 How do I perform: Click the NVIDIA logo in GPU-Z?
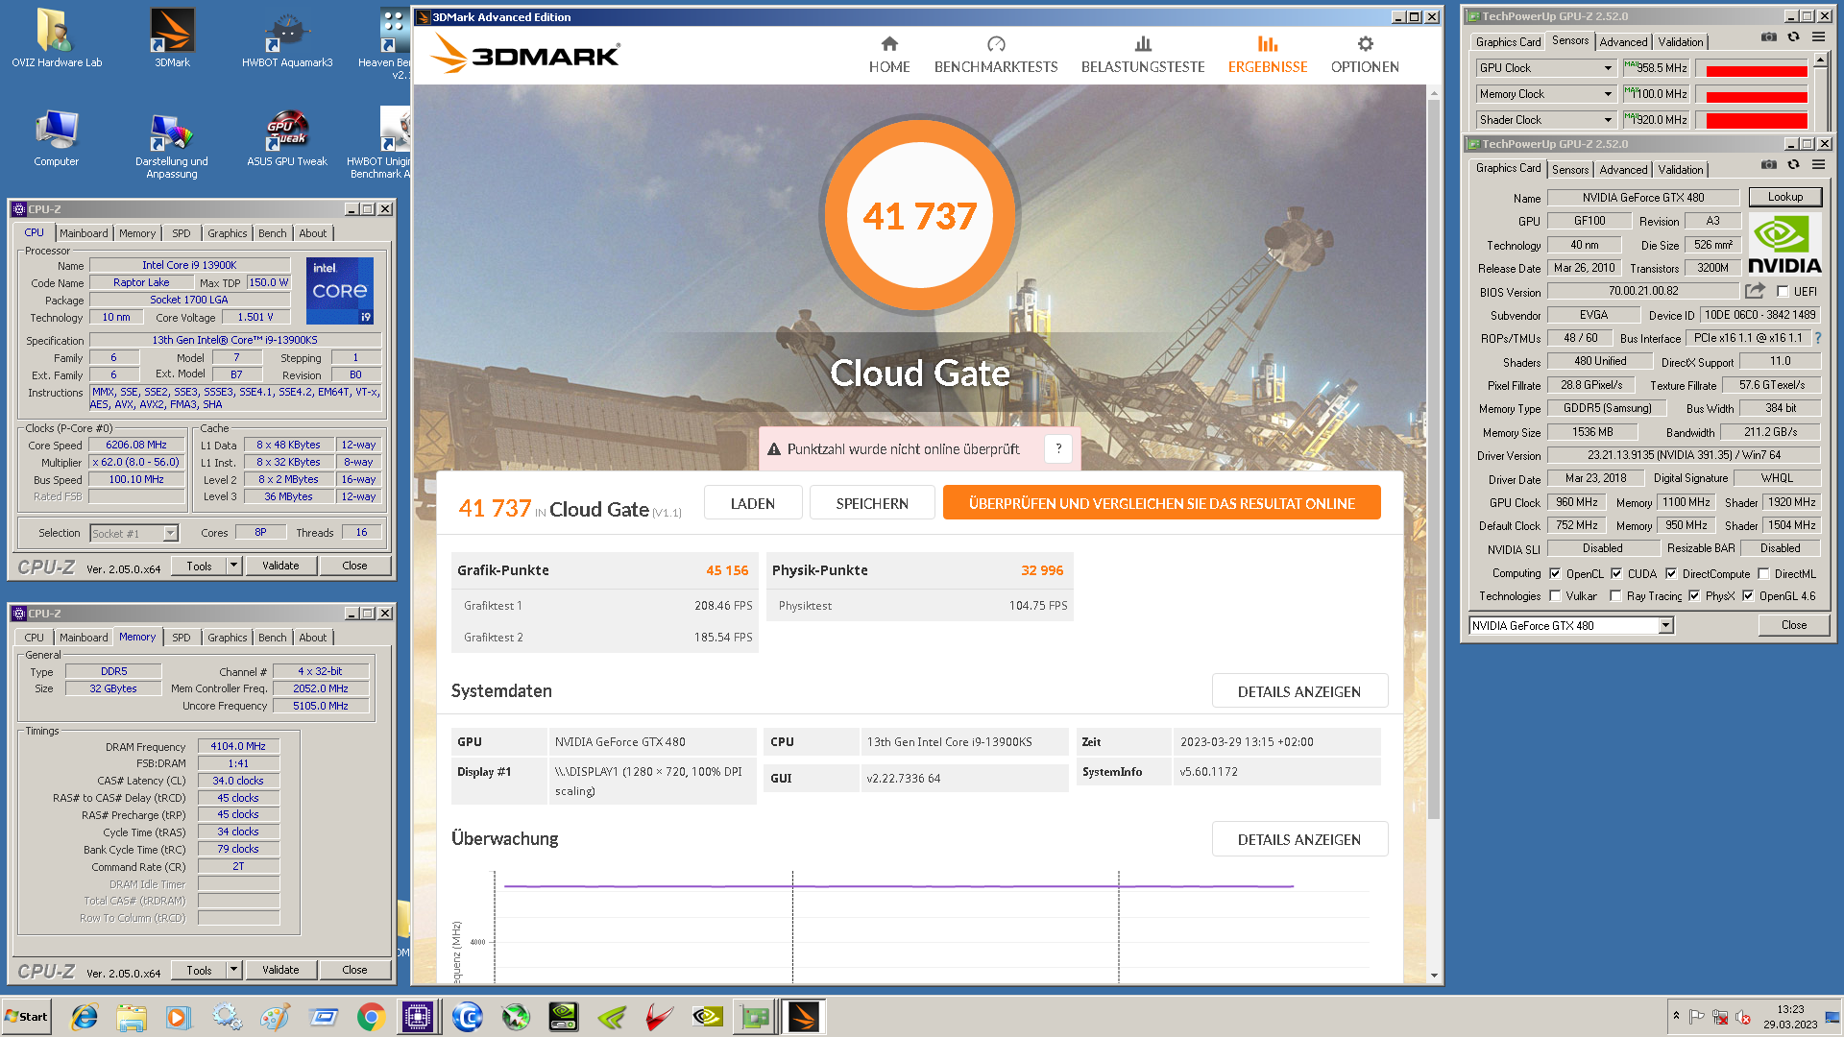point(1784,245)
